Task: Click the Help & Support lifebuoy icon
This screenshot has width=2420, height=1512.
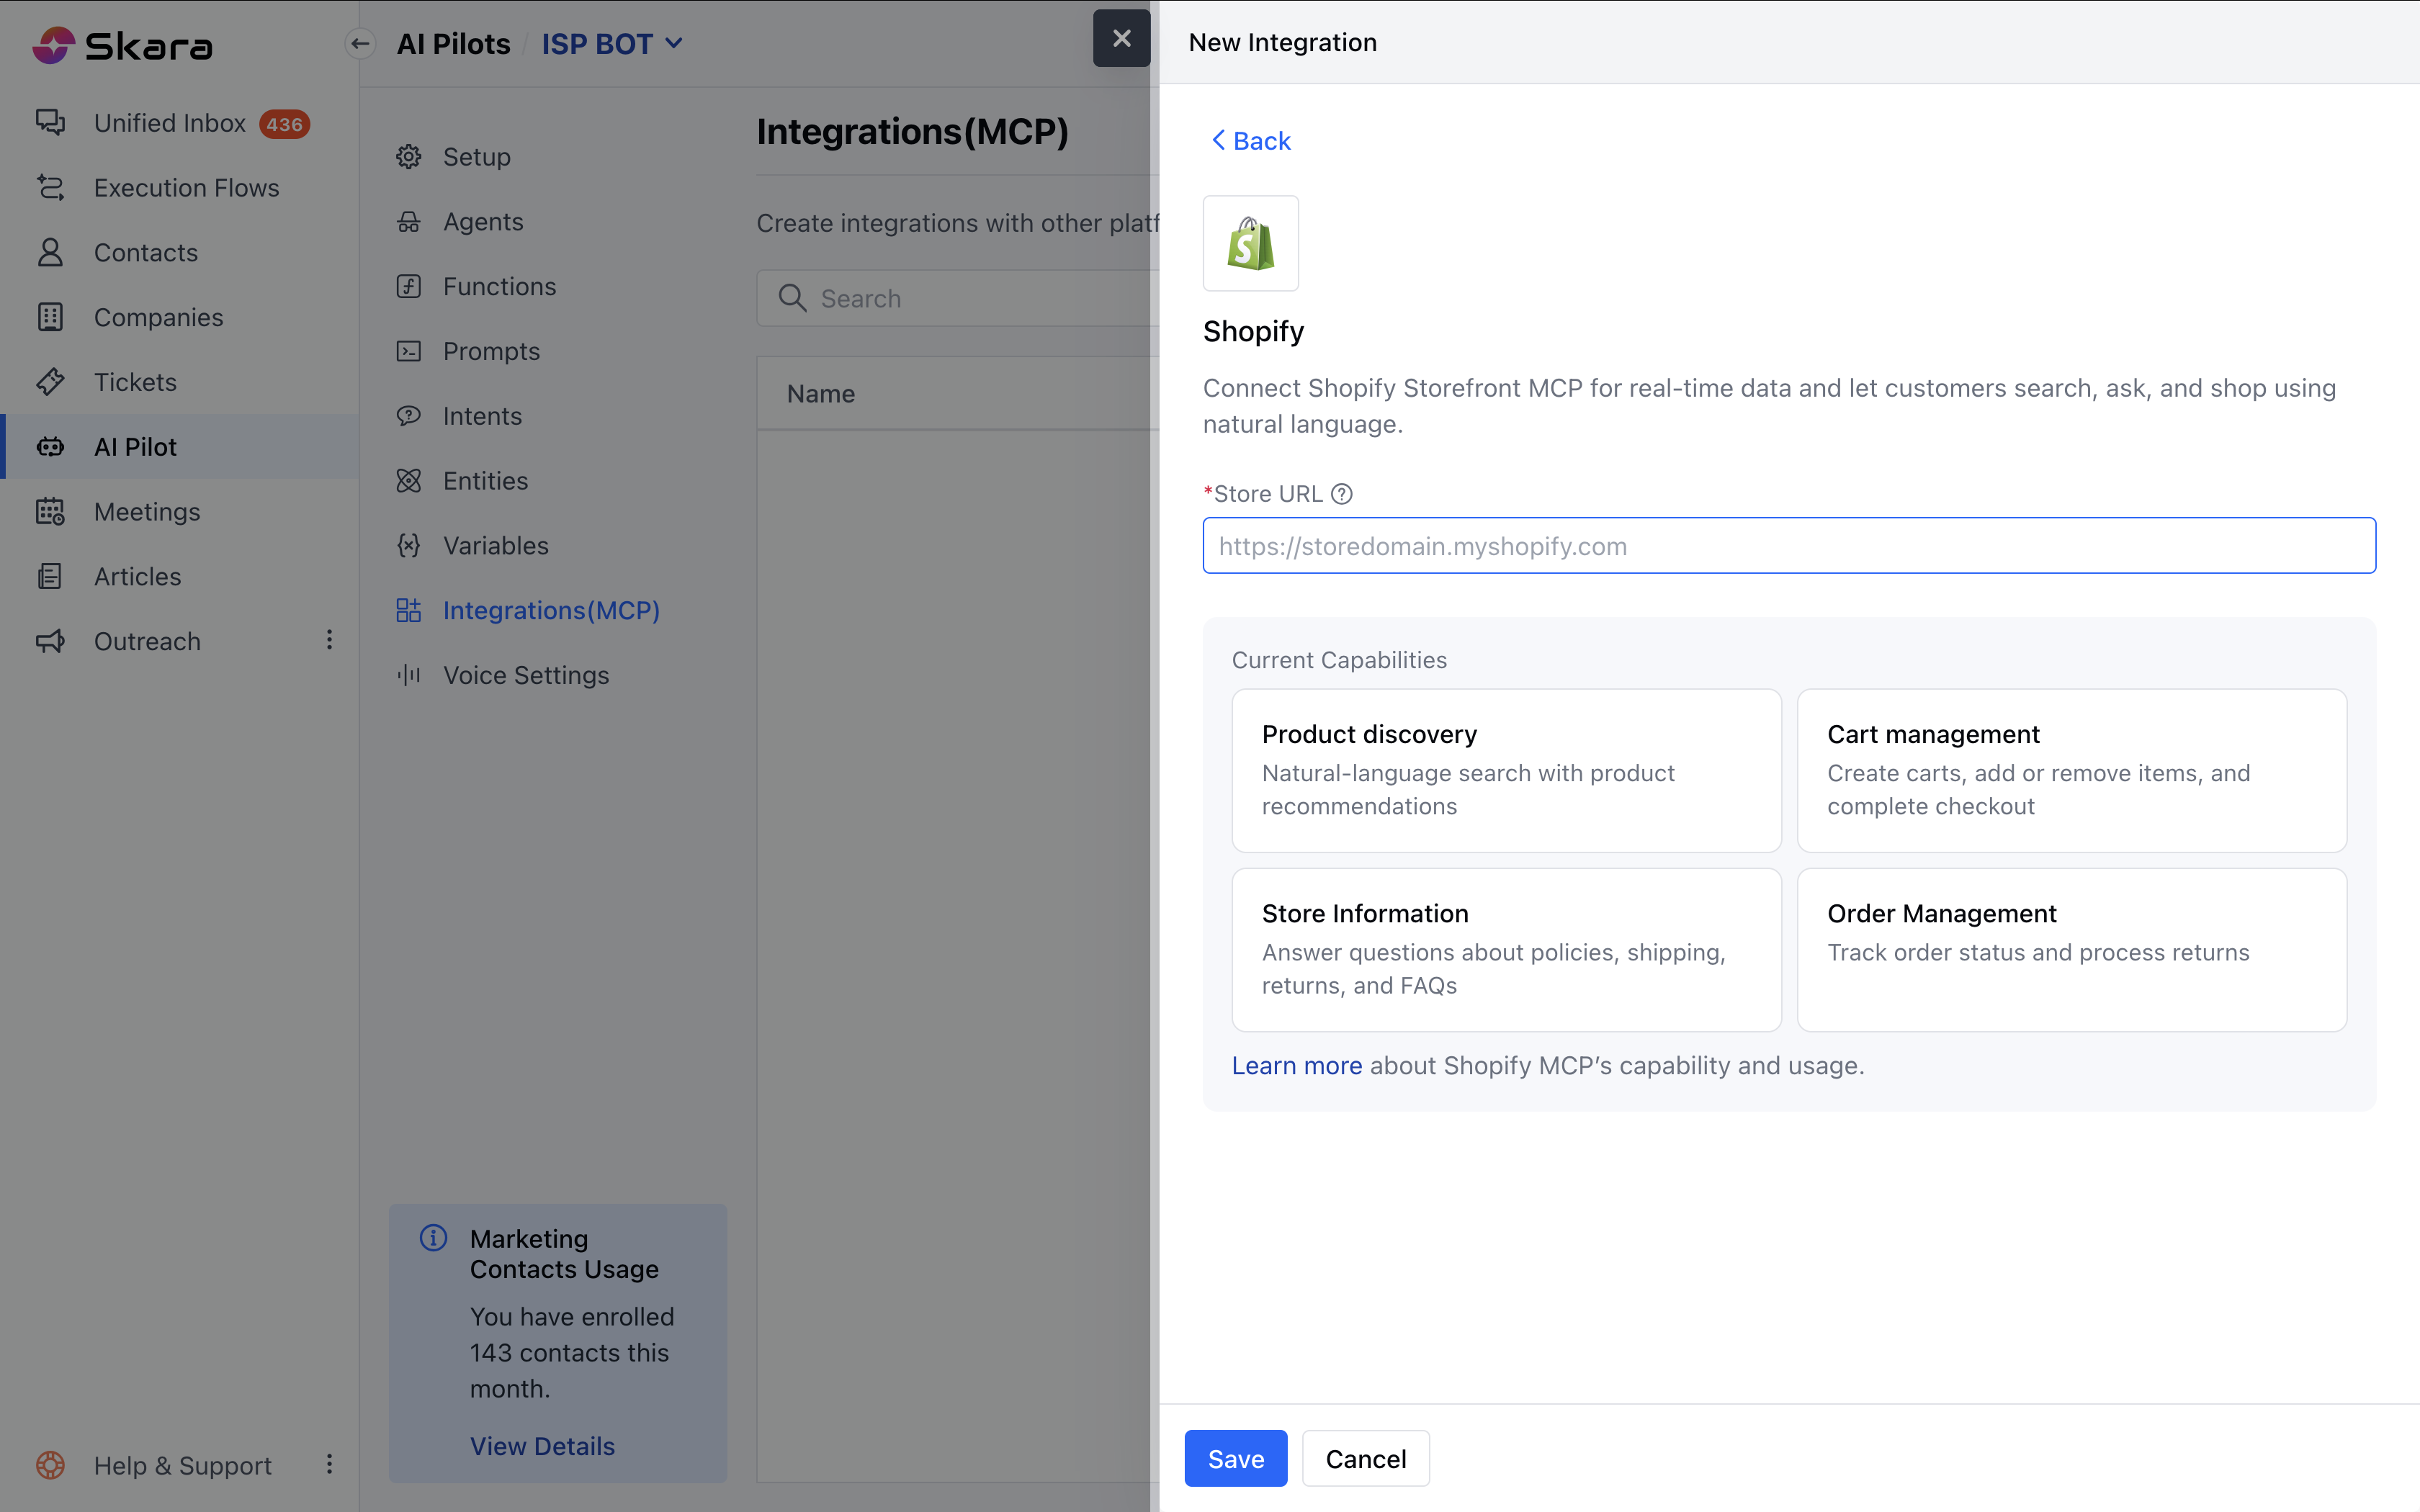Action: pos(50,1465)
